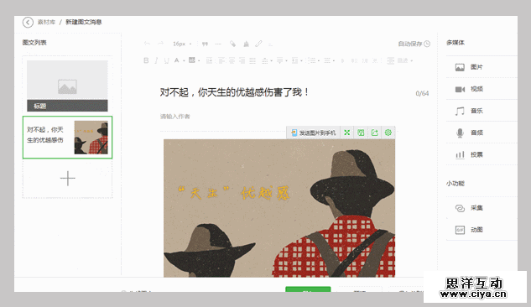The width and height of the screenshot is (531, 307).
Task: Toggle bold formatting
Action: [x=146, y=60]
